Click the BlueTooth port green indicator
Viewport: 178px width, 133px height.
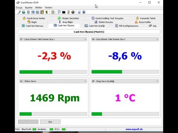click(x=34, y=129)
